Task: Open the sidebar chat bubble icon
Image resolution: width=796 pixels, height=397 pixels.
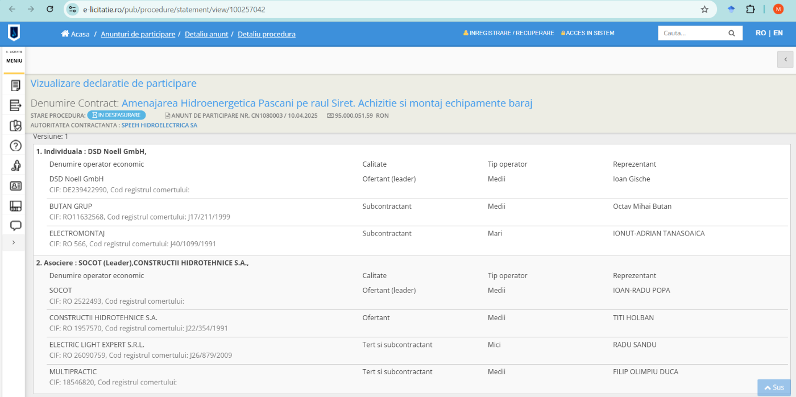Action: coord(15,225)
